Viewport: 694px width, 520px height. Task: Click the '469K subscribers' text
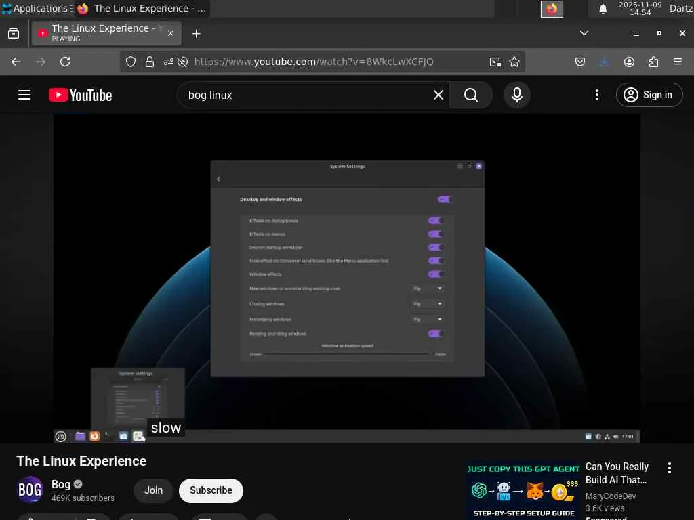[x=83, y=498]
